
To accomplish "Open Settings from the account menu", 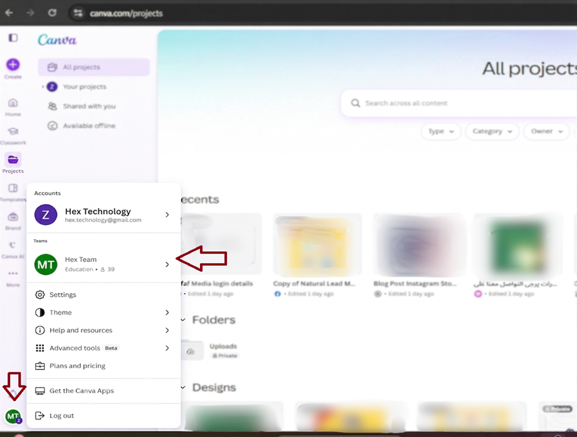I will (x=63, y=294).
